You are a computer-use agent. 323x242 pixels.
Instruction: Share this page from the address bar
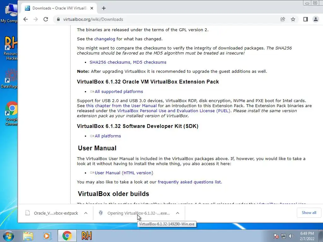tap(283, 19)
